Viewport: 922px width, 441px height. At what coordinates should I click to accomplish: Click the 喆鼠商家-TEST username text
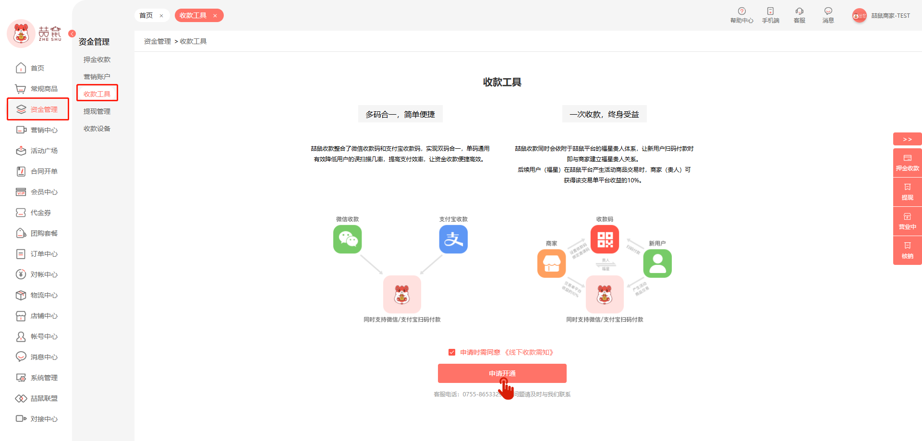coord(891,16)
